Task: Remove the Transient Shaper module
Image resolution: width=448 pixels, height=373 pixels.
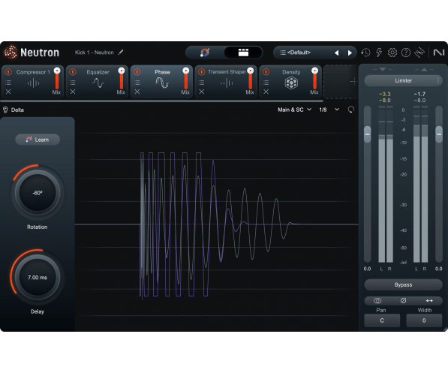Action: [x=201, y=92]
